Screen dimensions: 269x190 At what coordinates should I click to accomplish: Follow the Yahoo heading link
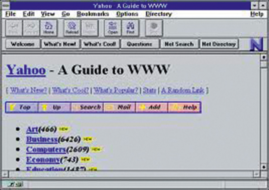(x=26, y=70)
